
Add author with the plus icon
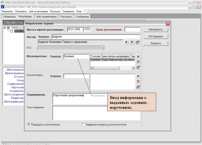[127, 42]
